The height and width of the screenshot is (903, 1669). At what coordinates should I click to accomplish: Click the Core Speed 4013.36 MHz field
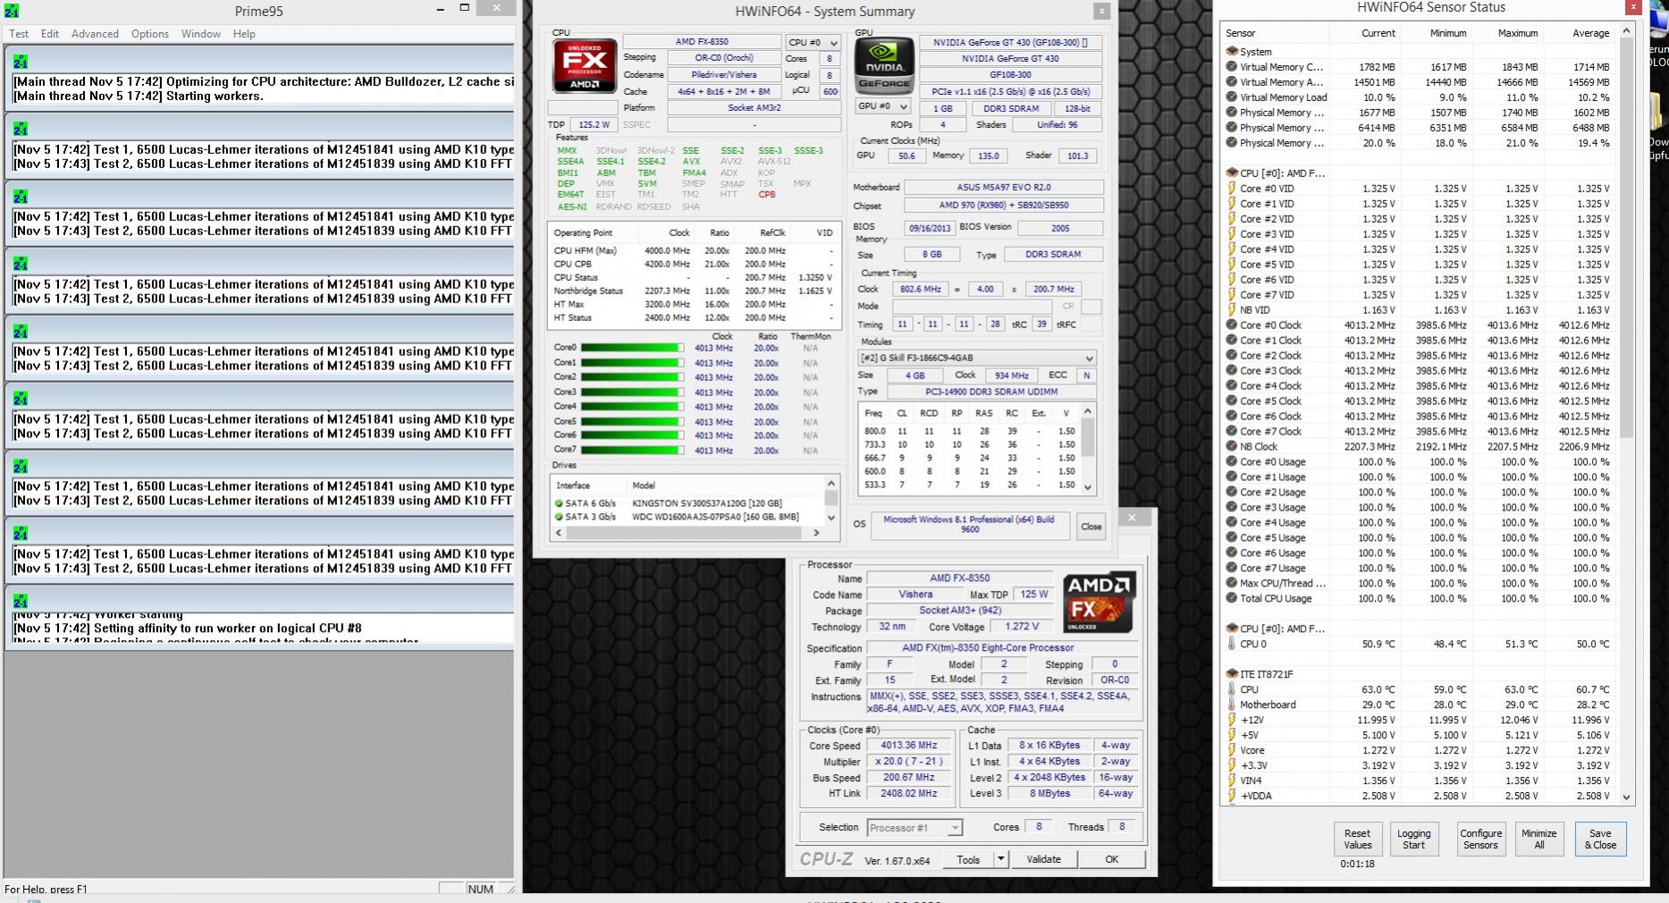tap(909, 746)
